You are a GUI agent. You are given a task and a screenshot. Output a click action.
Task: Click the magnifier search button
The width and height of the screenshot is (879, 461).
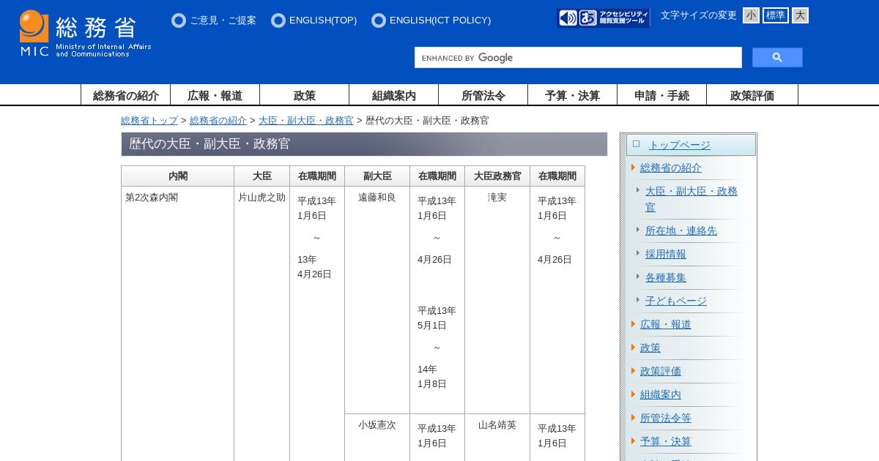tap(777, 58)
